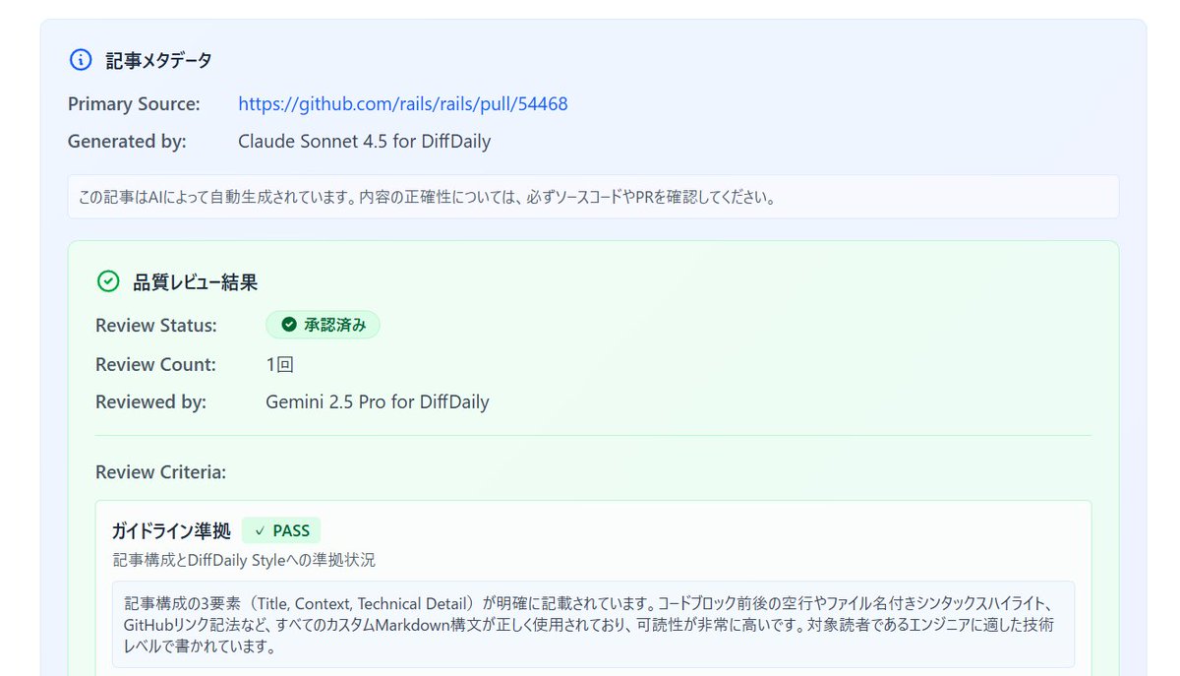Select the Review Status label
This screenshot has width=1180, height=676.
[x=156, y=325]
